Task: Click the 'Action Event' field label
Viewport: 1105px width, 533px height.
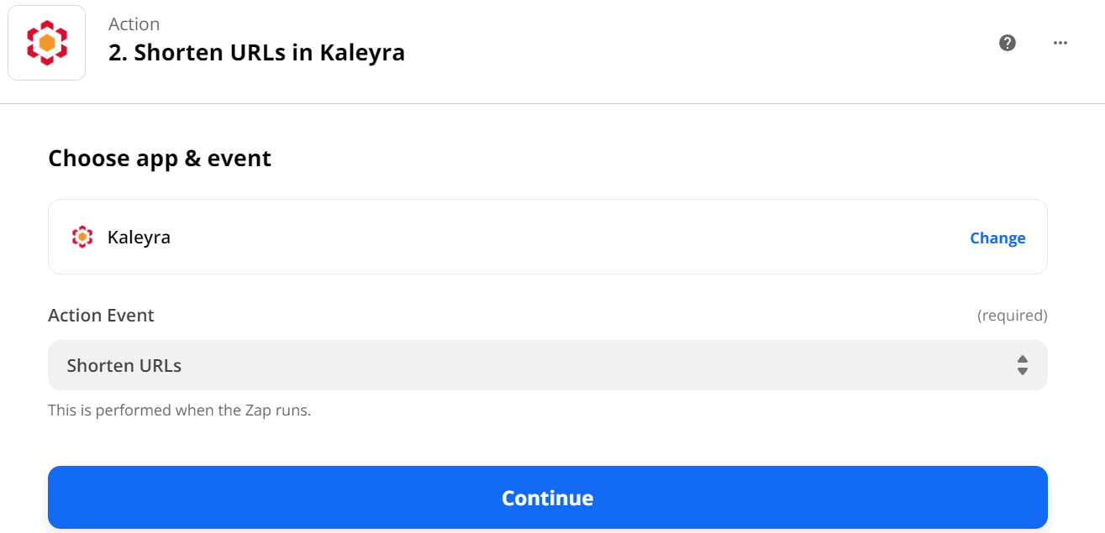Action: click(x=101, y=316)
